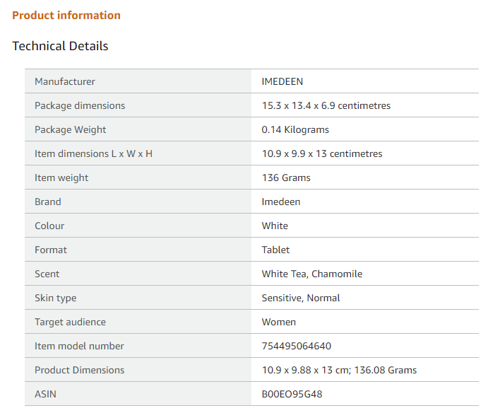500x413 pixels.
Task: Click the Skin type label
Action: 56,298
